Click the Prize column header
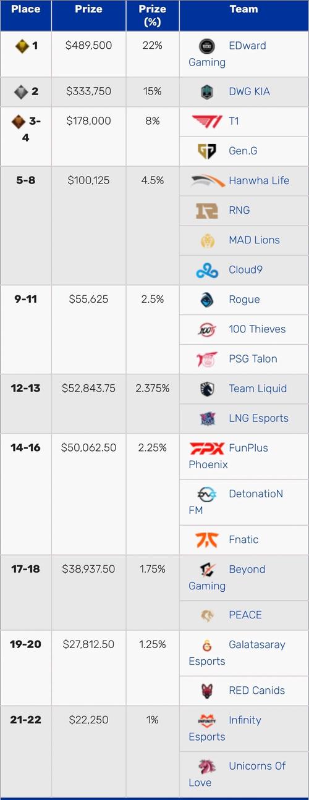The width and height of the screenshot is (309, 800). [88, 9]
